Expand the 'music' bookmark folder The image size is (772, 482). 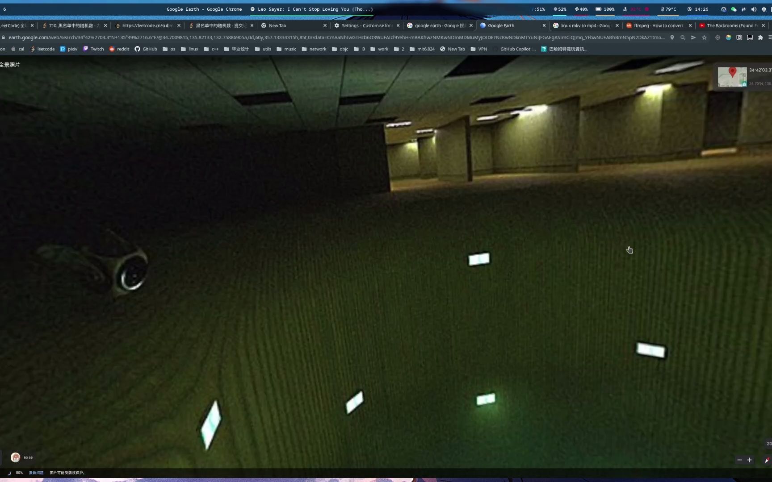(286, 49)
